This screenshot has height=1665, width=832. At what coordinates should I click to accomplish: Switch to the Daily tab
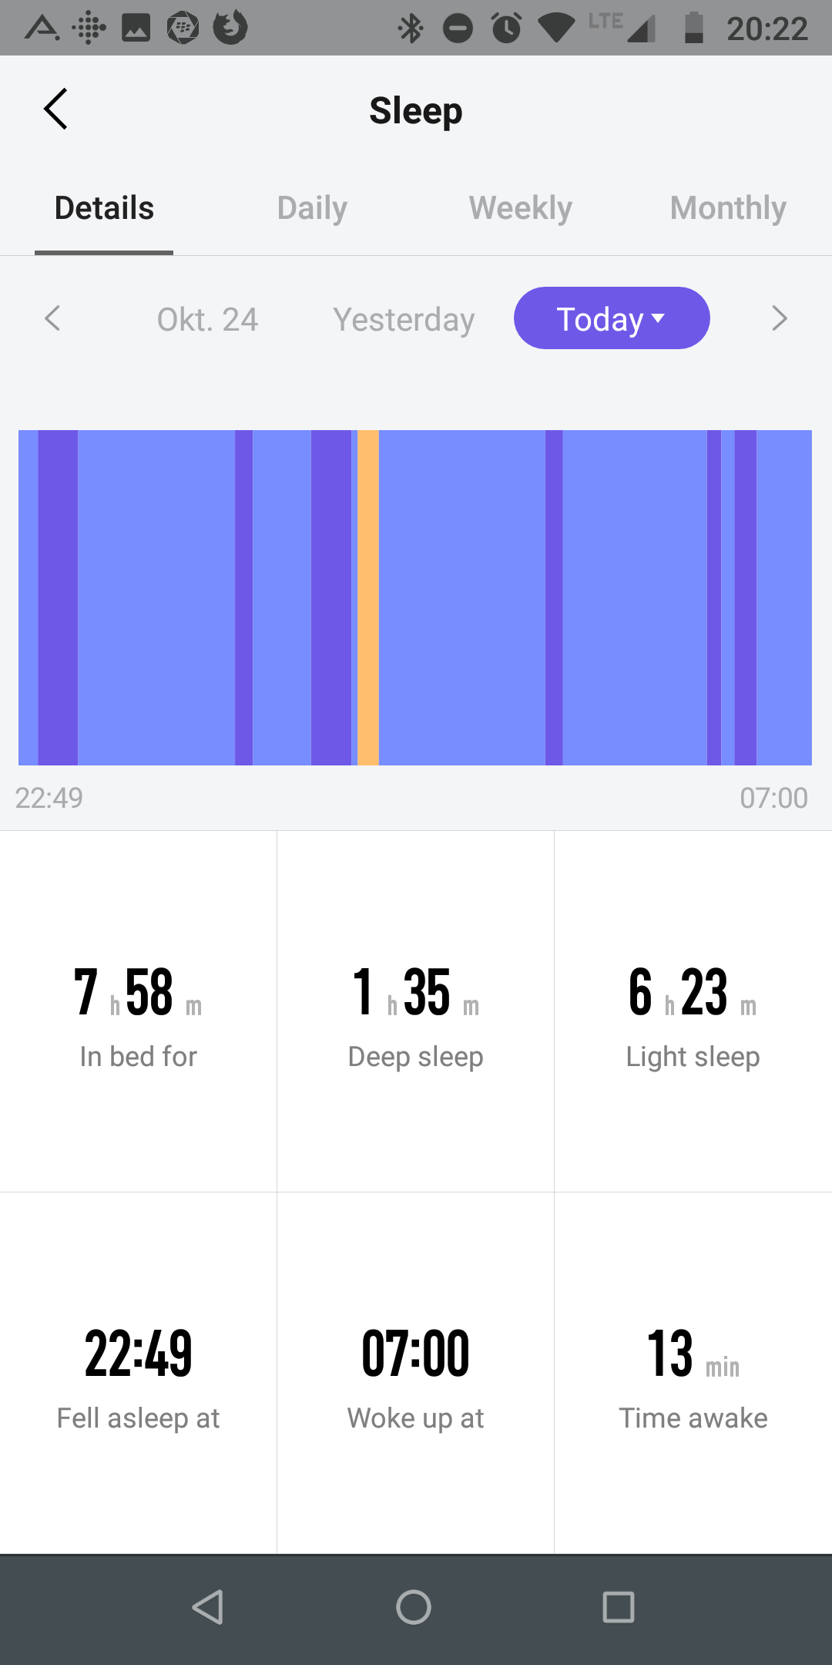pos(312,208)
